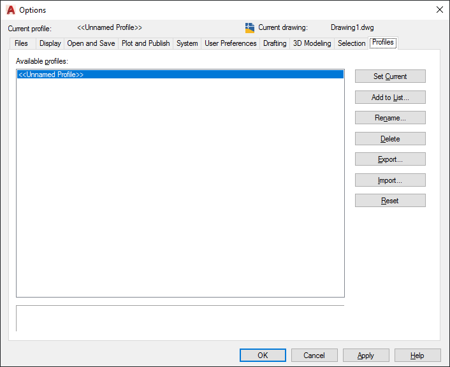Delete the selected profile
The image size is (450, 367).
click(390, 139)
